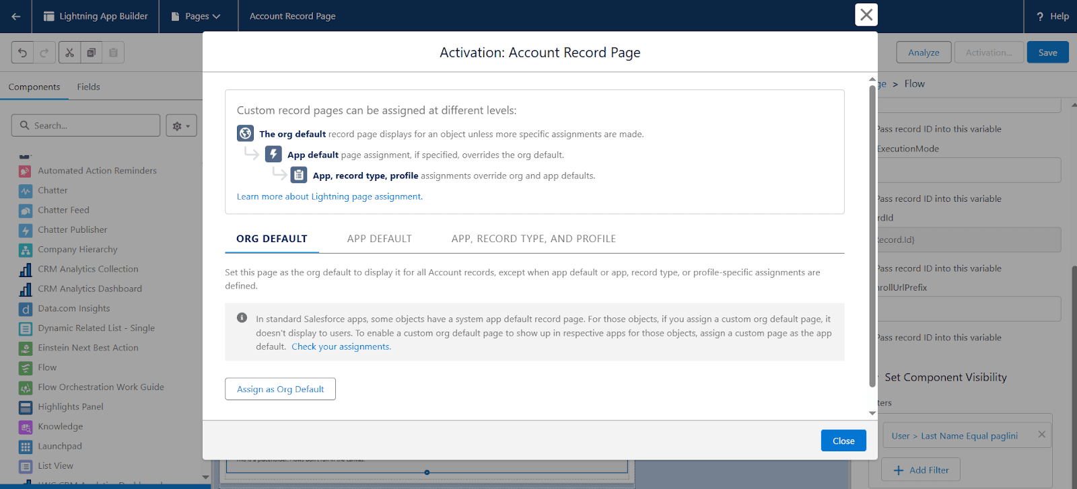1077x489 pixels.
Task: Click the Cut scissors icon
Action: tap(69, 52)
